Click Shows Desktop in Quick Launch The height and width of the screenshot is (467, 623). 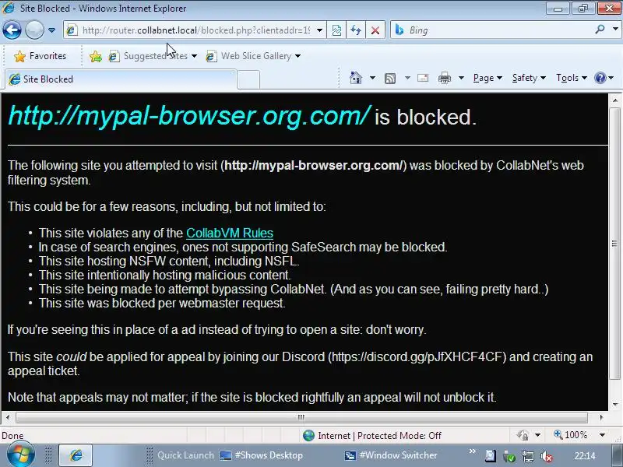pyautogui.click(x=262, y=455)
